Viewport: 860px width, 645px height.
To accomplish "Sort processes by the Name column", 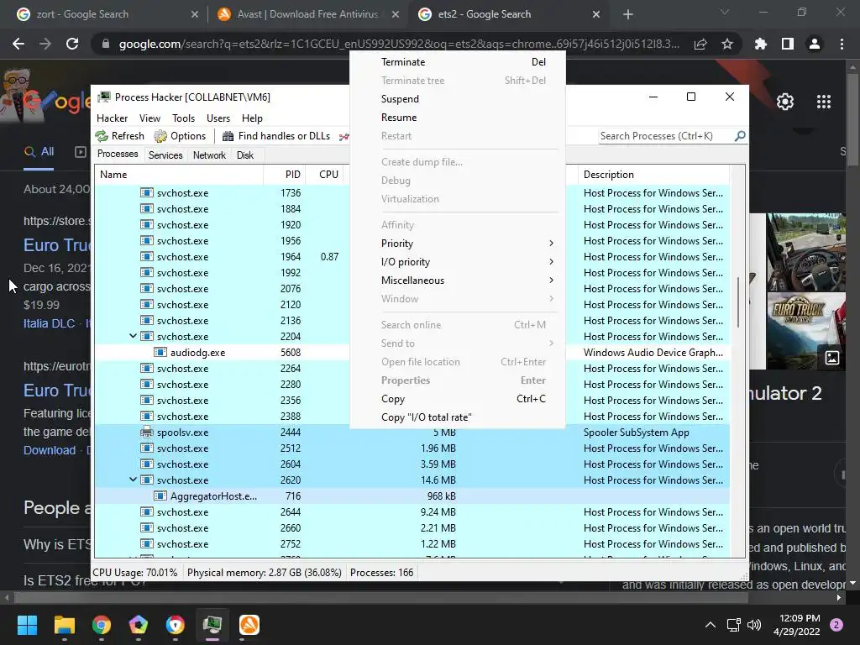I will [x=179, y=175].
